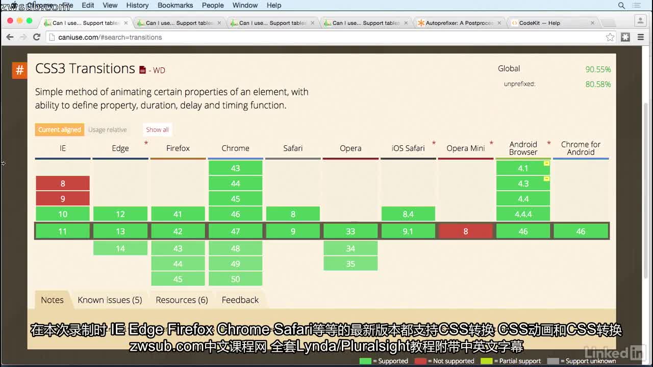Click the Opera 35 version cell
Viewport: 653px width, 367px height.
point(350,264)
